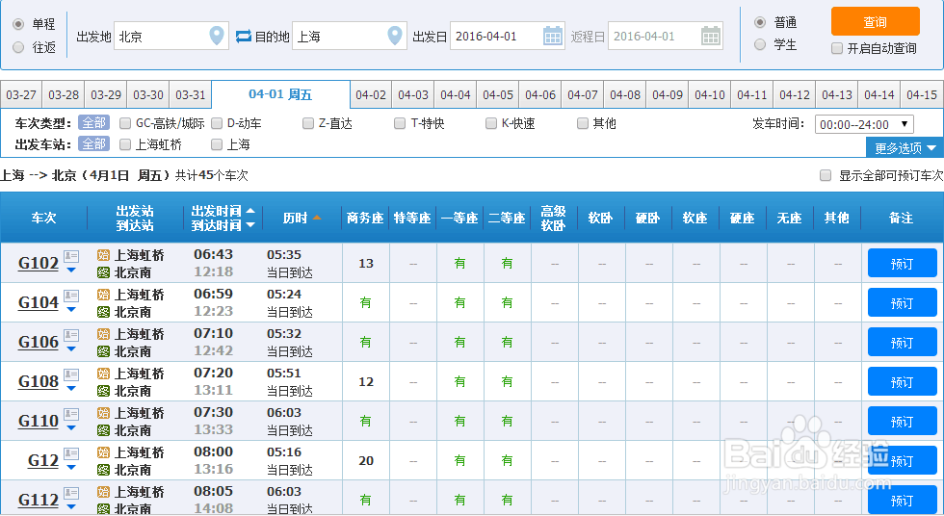This screenshot has width=944, height=516.
Task: Click the ID card icon beside G106
Action: (x=71, y=336)
